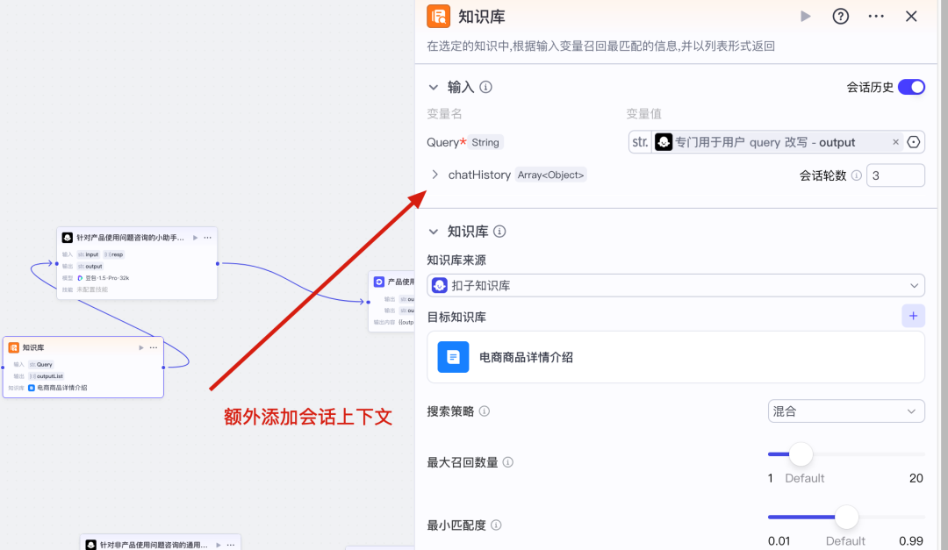This screenshot has width=948, height=550.
Task: Click the orange 知识库 icon in panel header
Action: (x=438, y=17)
